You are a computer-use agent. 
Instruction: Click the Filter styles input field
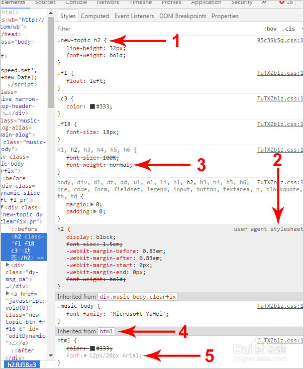(155, 29)
